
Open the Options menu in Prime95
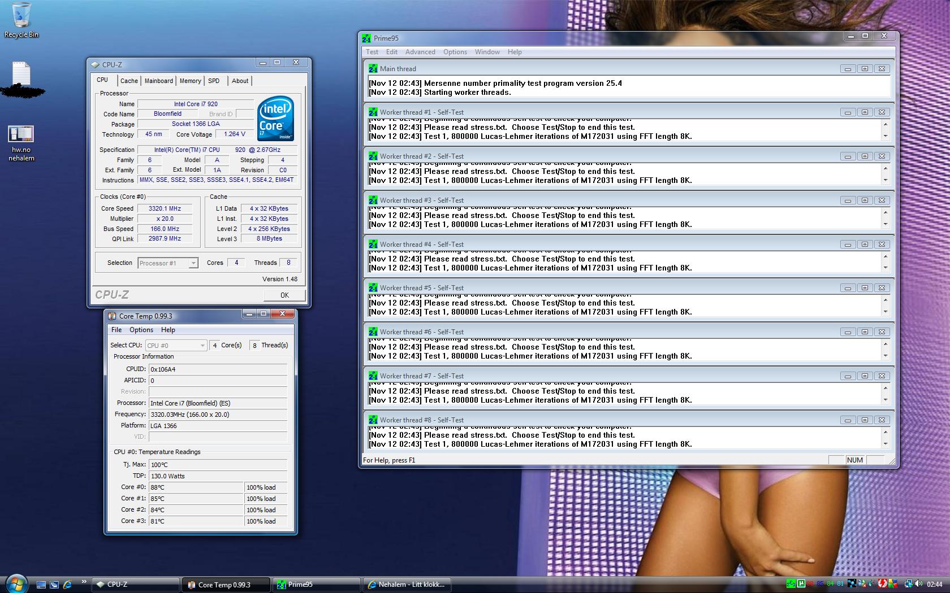[x=455, y=52]
